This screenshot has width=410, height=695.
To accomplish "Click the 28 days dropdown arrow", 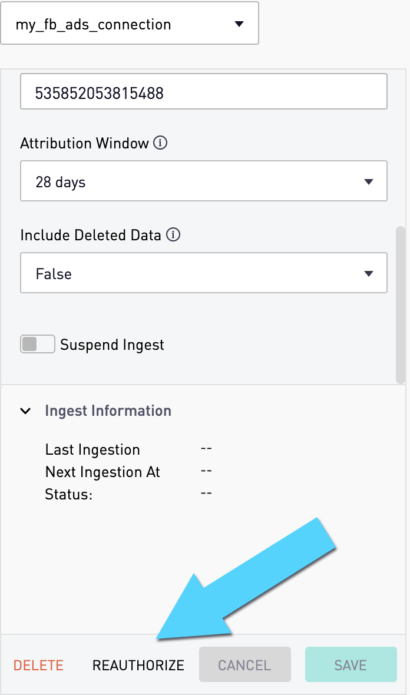I will pyautogui.click(x=368, y=182).
